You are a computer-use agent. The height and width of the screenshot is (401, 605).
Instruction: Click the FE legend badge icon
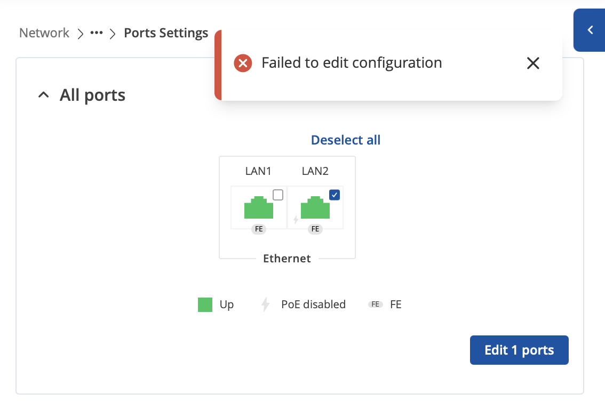376,304
